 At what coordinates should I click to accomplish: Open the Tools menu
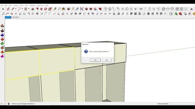tap(27, 5)
